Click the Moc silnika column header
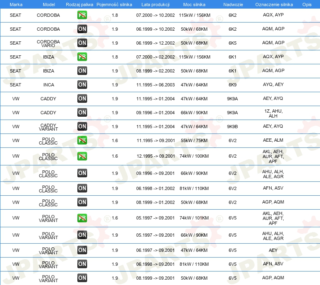 (194, 5)
